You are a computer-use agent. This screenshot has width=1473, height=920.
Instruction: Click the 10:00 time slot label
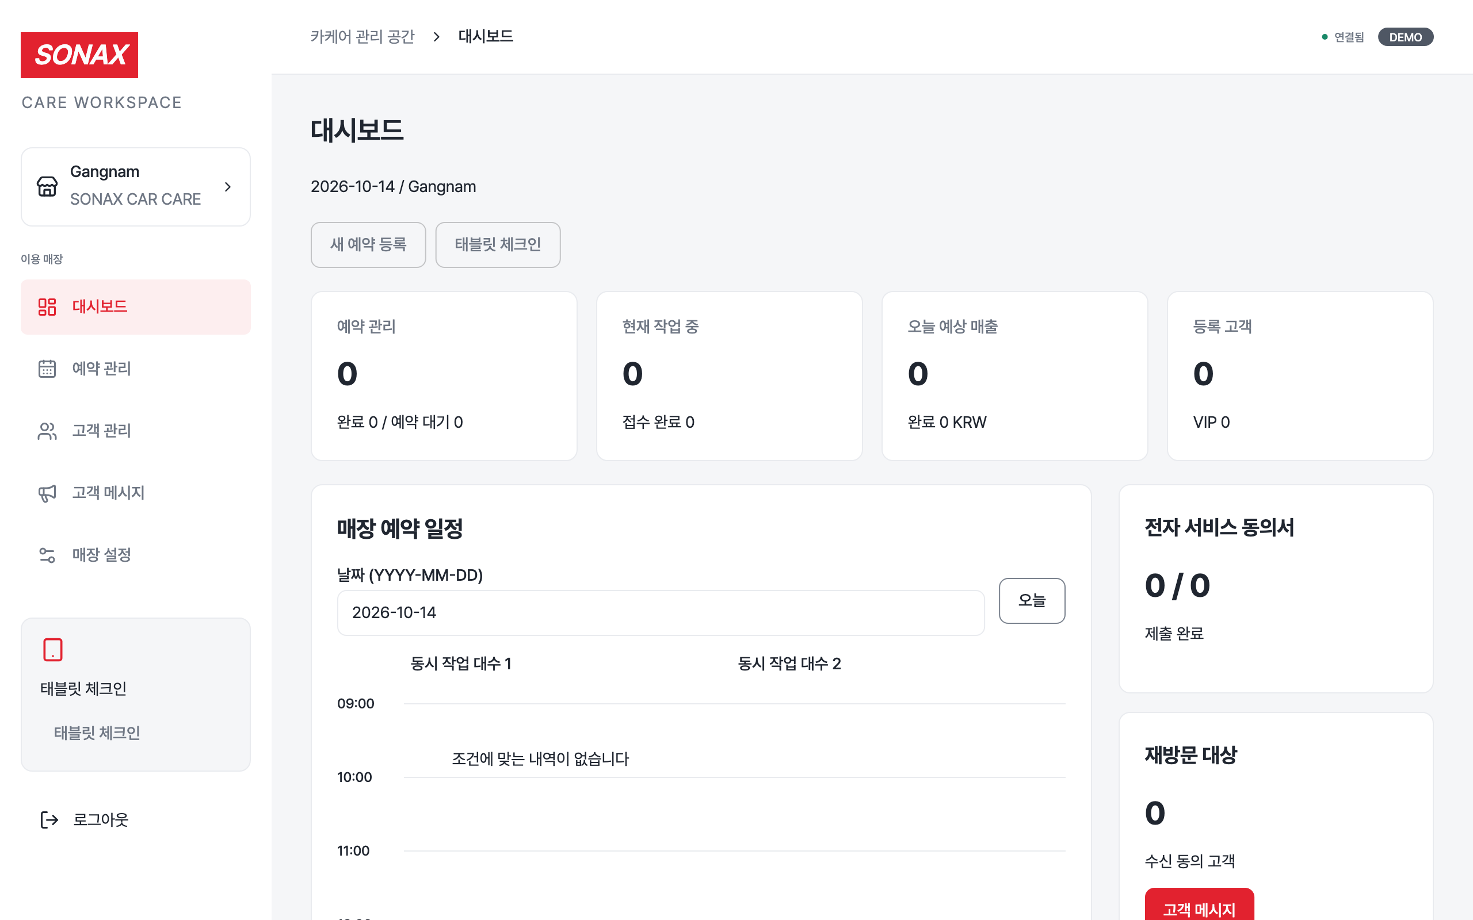[354, 777]
